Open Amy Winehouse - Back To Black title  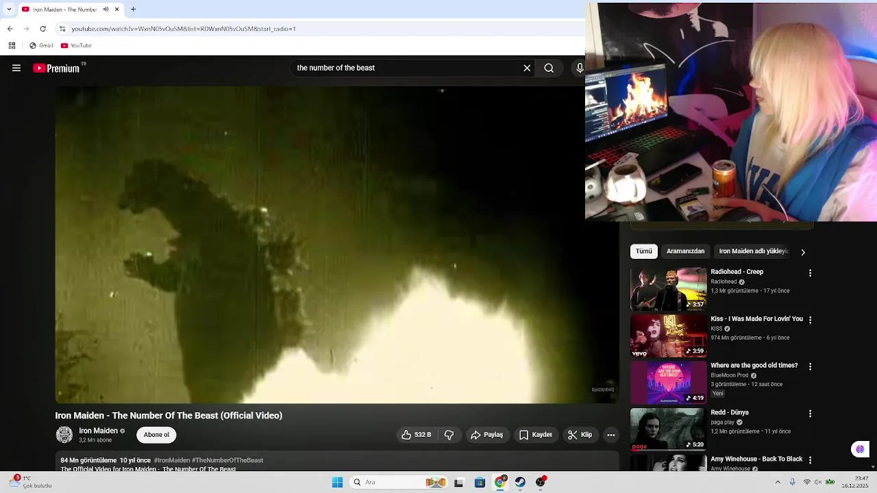(756, 459)
